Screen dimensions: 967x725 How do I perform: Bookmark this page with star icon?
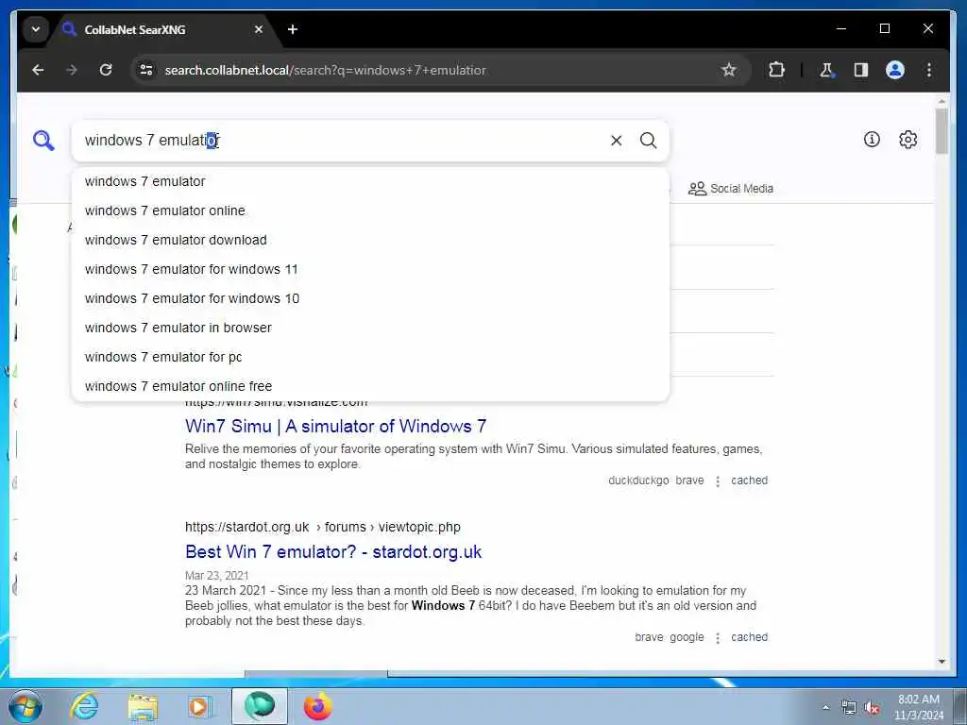[729, 70]
